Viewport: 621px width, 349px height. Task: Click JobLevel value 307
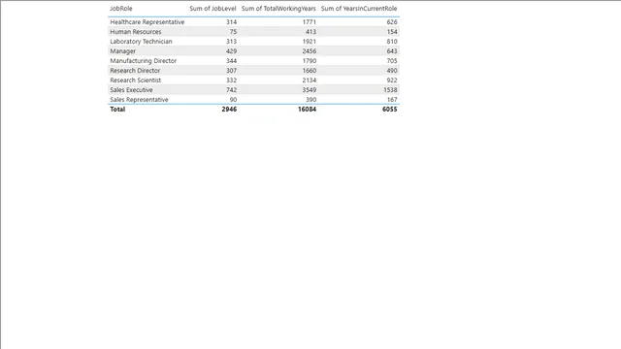231,71
